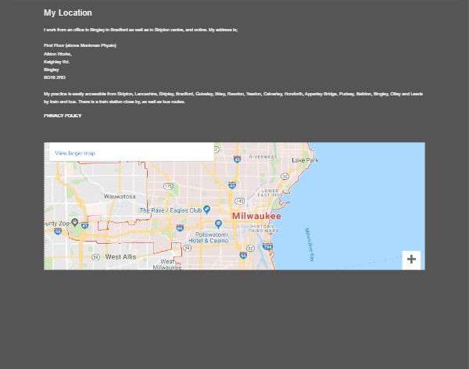Click the Wauwatosa label on map
Screen dimensions: 469x369
(x=120, y=196)
